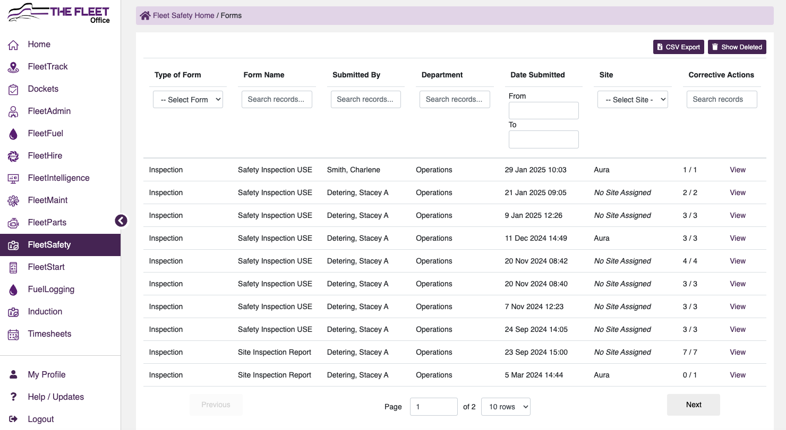Click the Corrective Actions column header
Screen dimensions: 786x430
pyautogui.click(x=721, y=75)
